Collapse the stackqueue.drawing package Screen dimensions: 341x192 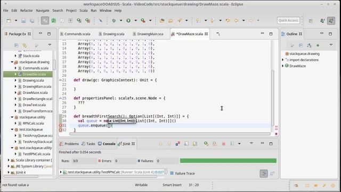12,62
